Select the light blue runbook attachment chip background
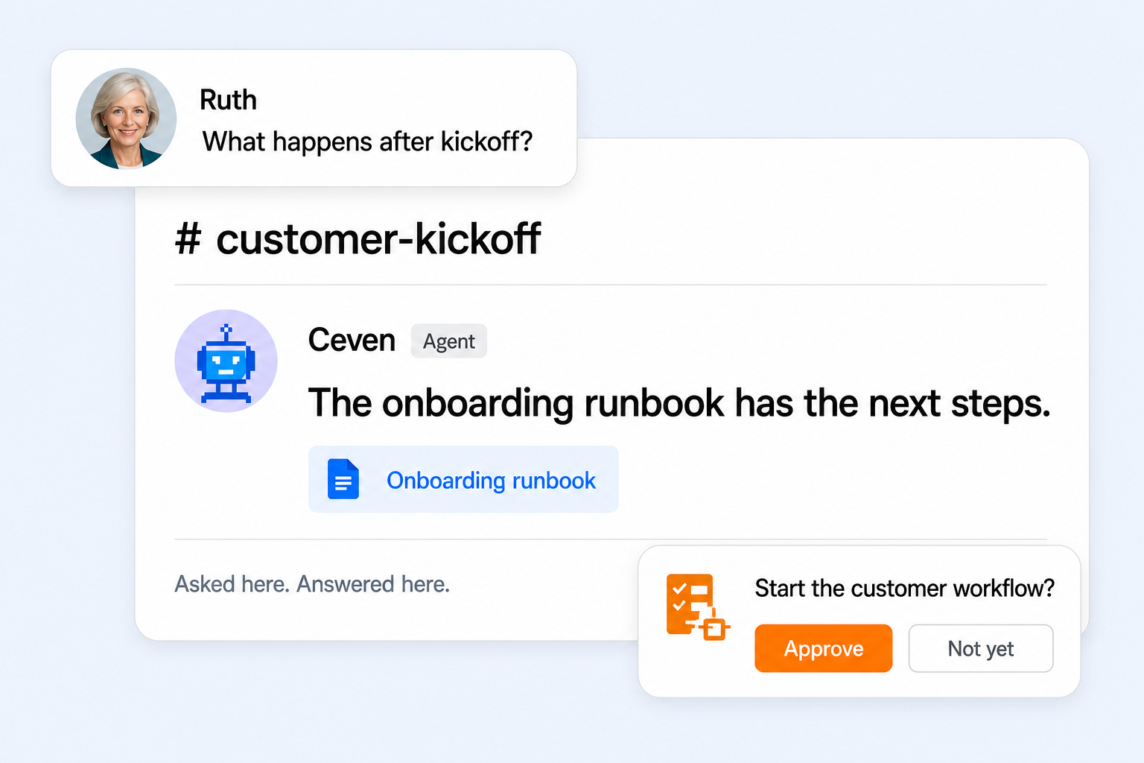 pyautogui.click(x=463, y=479)
